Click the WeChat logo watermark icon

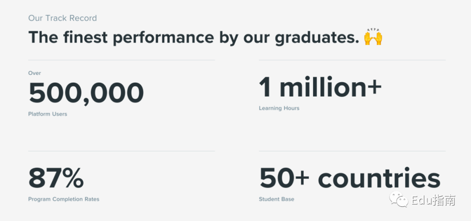pyautogui.click(x=399, y=199)
